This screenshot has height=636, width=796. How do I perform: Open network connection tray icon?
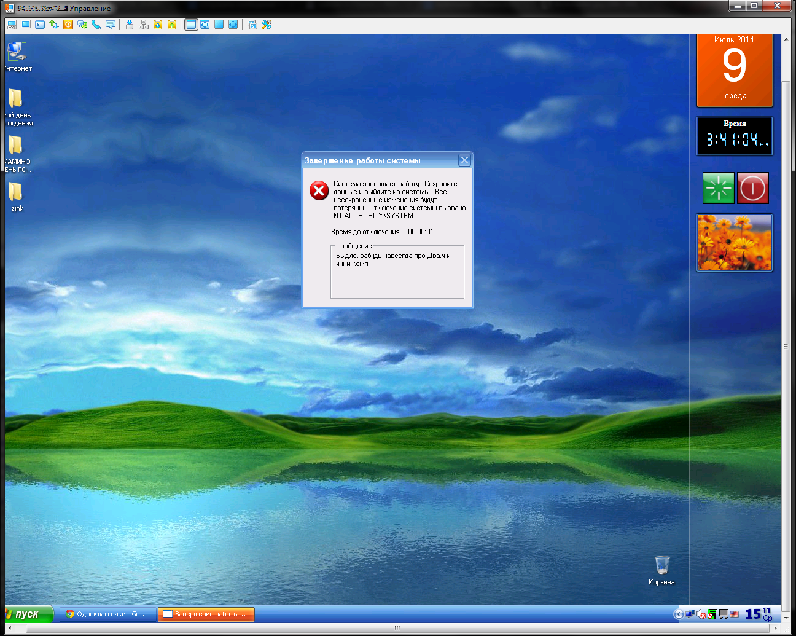click(691, 613)
